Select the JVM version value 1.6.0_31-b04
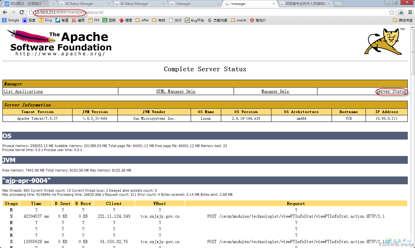The height and width of the screenshot is (248, 415). click(95, 119)
